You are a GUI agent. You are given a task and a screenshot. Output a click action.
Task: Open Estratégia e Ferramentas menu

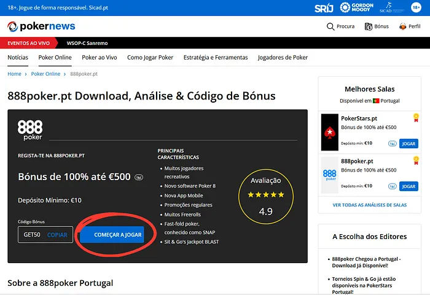216,57
